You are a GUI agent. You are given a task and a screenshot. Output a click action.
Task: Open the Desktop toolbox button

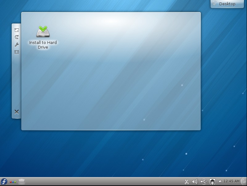(x=227, y=4)
